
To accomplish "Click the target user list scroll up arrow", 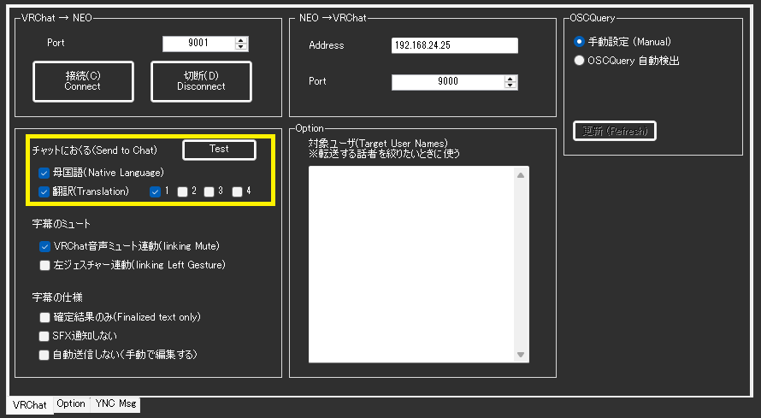I will click(x=521, y=175).
